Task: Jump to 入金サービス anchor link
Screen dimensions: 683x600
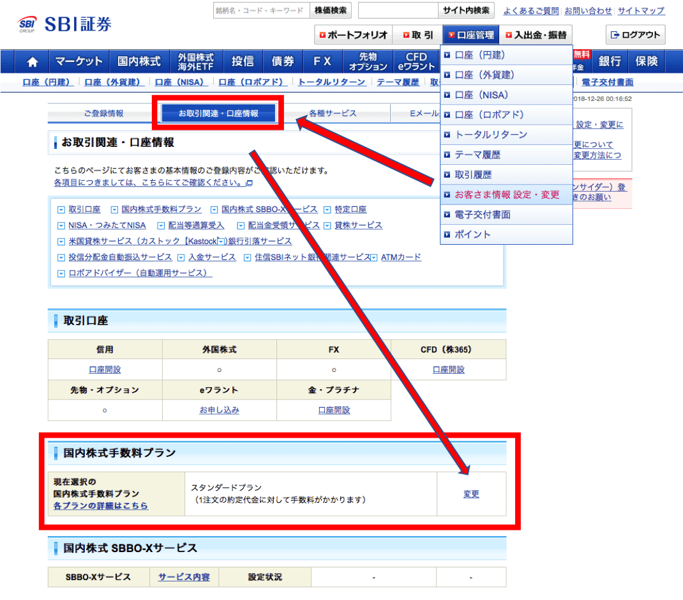Action: [x=212, y=258]
